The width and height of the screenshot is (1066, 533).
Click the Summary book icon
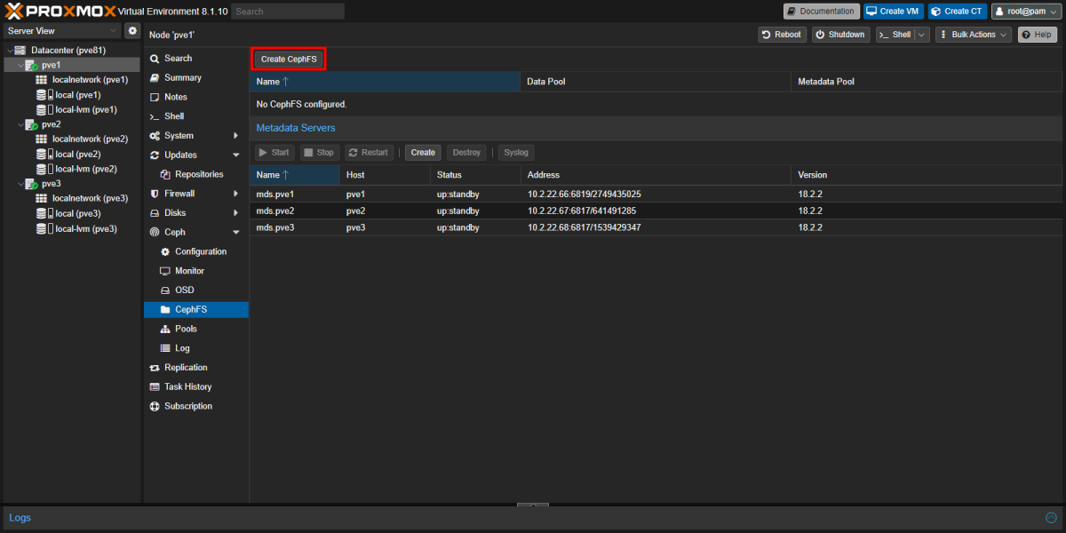point(155,78)
